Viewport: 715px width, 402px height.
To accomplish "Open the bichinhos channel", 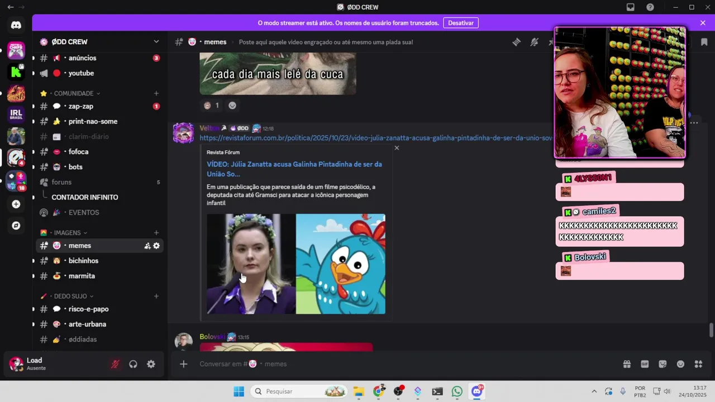I will coord(99,261).
